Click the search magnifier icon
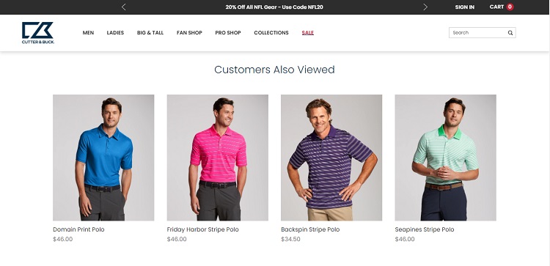 coord(510,32)
